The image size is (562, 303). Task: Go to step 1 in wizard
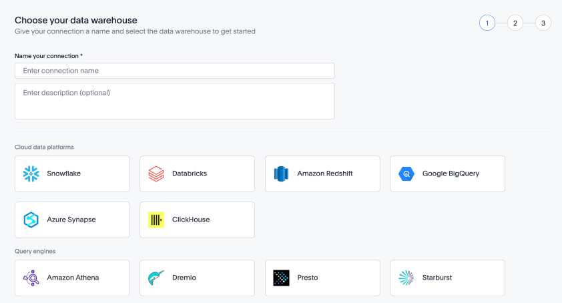coord(487,23)
